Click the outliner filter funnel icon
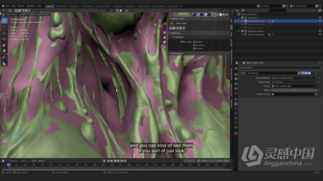The height and width of the screenshot is (181, 323). [x=314, y=10]
